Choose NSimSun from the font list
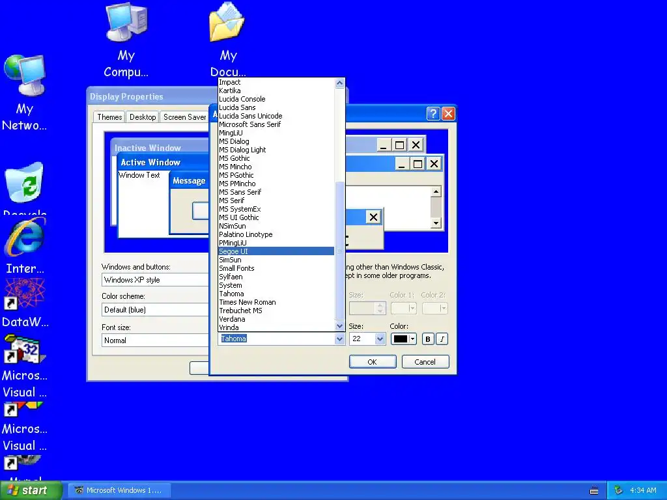 click(x=276, y=226)
